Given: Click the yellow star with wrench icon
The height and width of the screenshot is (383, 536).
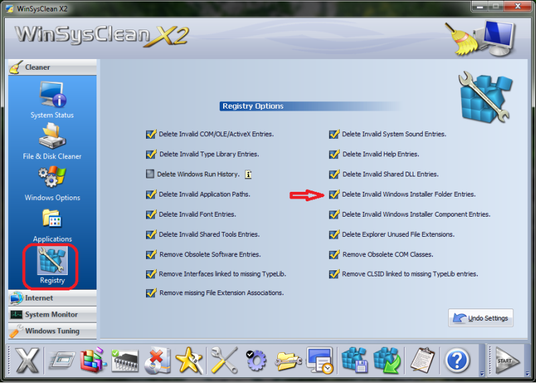Looking at the screenshot, I should point(189,360).
